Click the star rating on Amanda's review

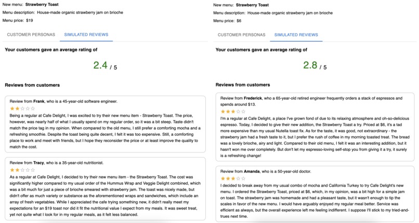[x=233, y=178]
